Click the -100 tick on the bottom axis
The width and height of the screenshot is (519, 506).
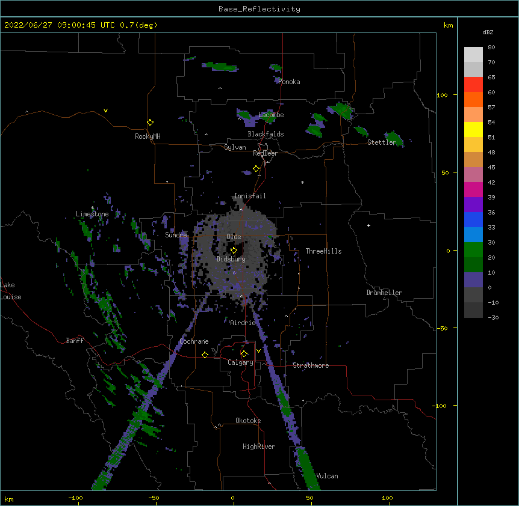click(75, 498)
